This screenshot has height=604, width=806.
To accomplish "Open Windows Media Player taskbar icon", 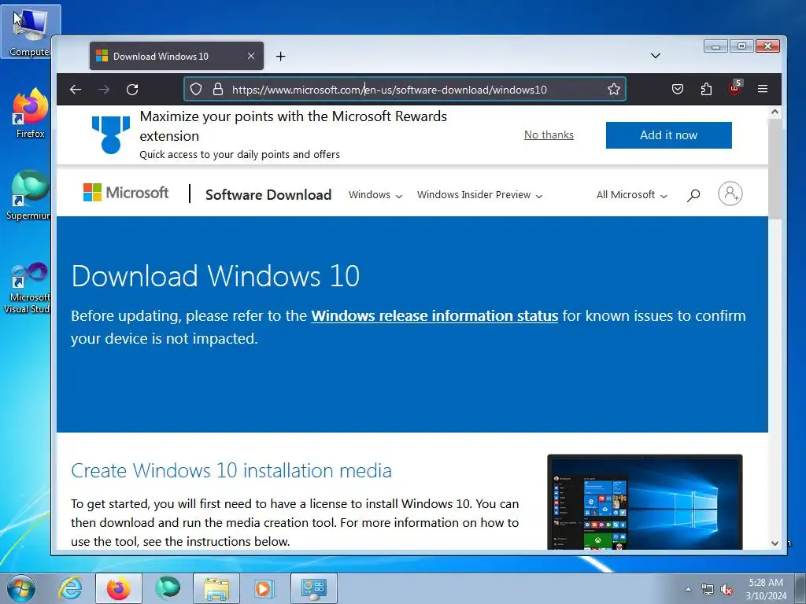I will [x=265, y=588].
